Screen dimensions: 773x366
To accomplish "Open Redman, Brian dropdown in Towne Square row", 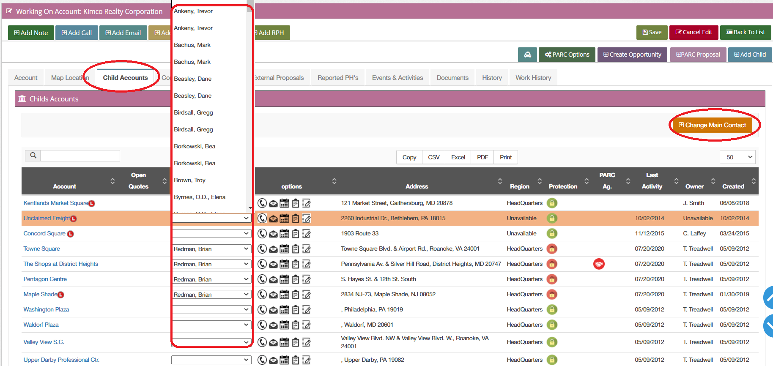I will pyautogui.click(x=211, y=249).
